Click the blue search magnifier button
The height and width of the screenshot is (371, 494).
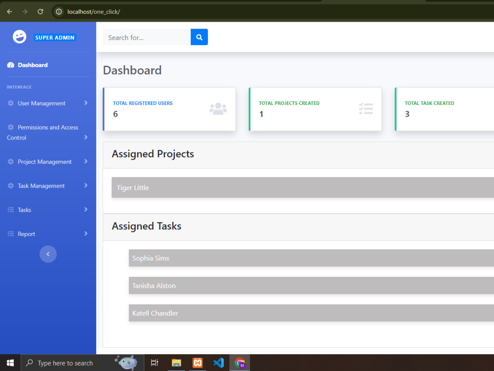(199, 37)
